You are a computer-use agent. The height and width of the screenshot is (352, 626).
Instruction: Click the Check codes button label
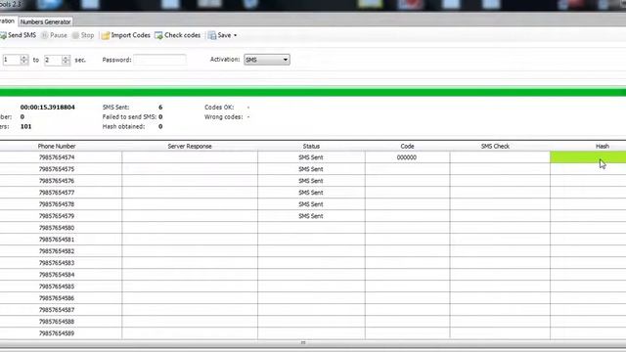point(183,35)
